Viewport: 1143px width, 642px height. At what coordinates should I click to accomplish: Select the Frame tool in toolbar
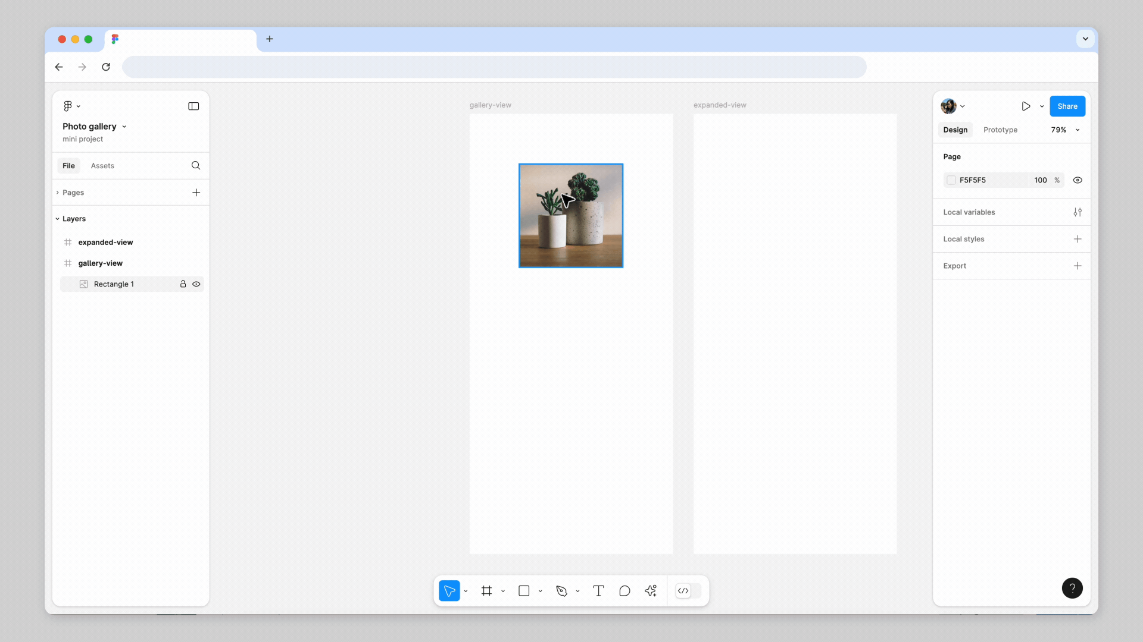[487, 591]
